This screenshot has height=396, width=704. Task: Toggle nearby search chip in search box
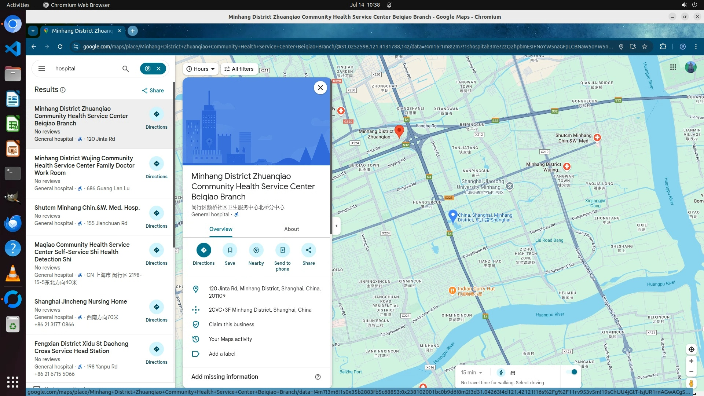pos(147,69)
